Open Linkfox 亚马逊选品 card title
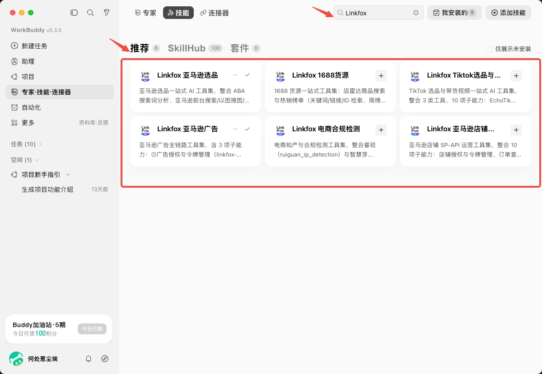Viewport: 542px width, 374px height. 187,75
